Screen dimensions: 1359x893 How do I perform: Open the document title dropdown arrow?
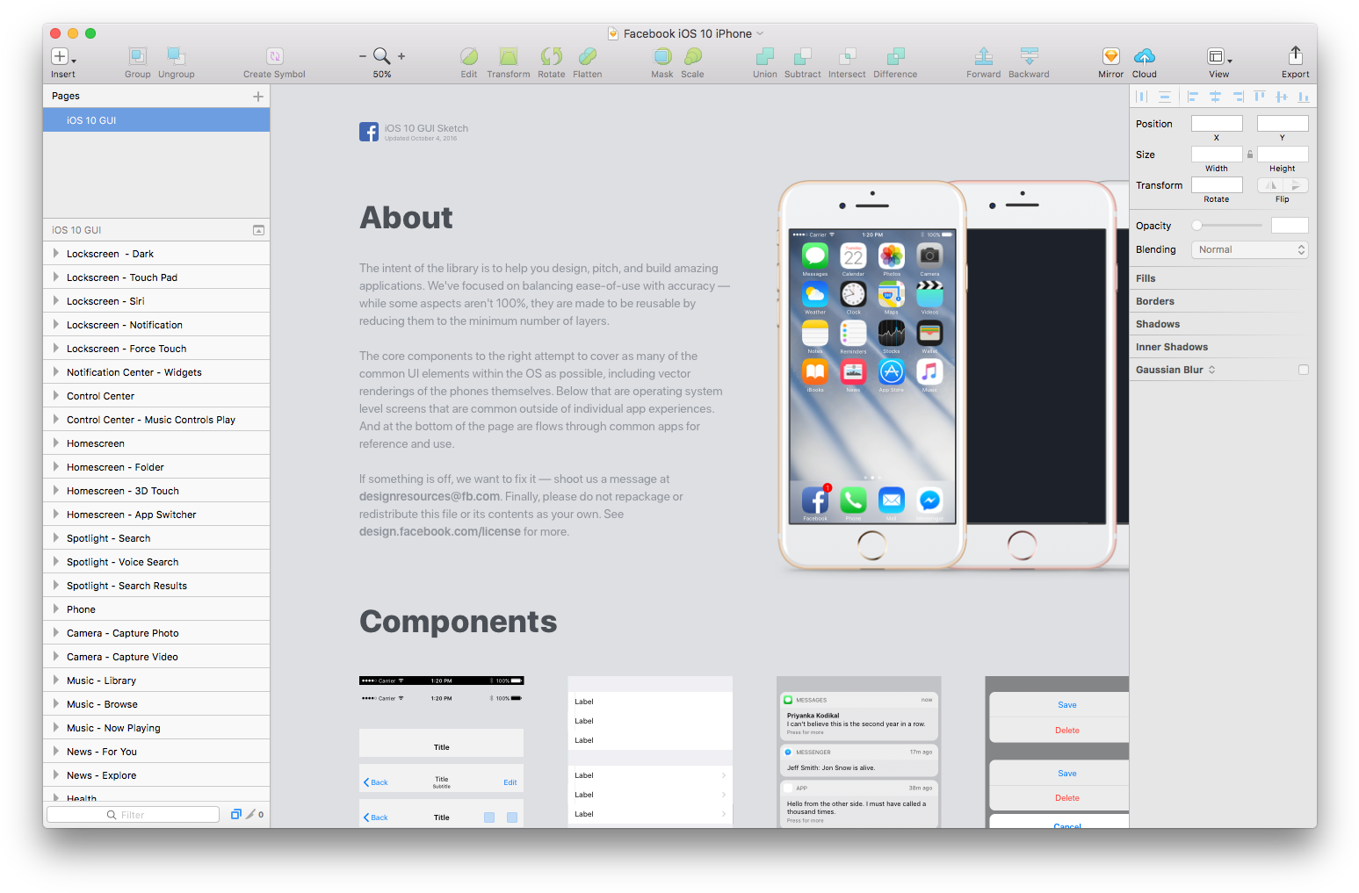[x=760, y=33]
